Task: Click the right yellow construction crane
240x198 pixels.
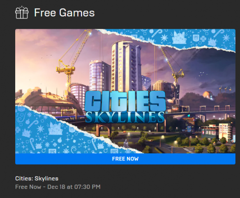Action: [172, 64]
